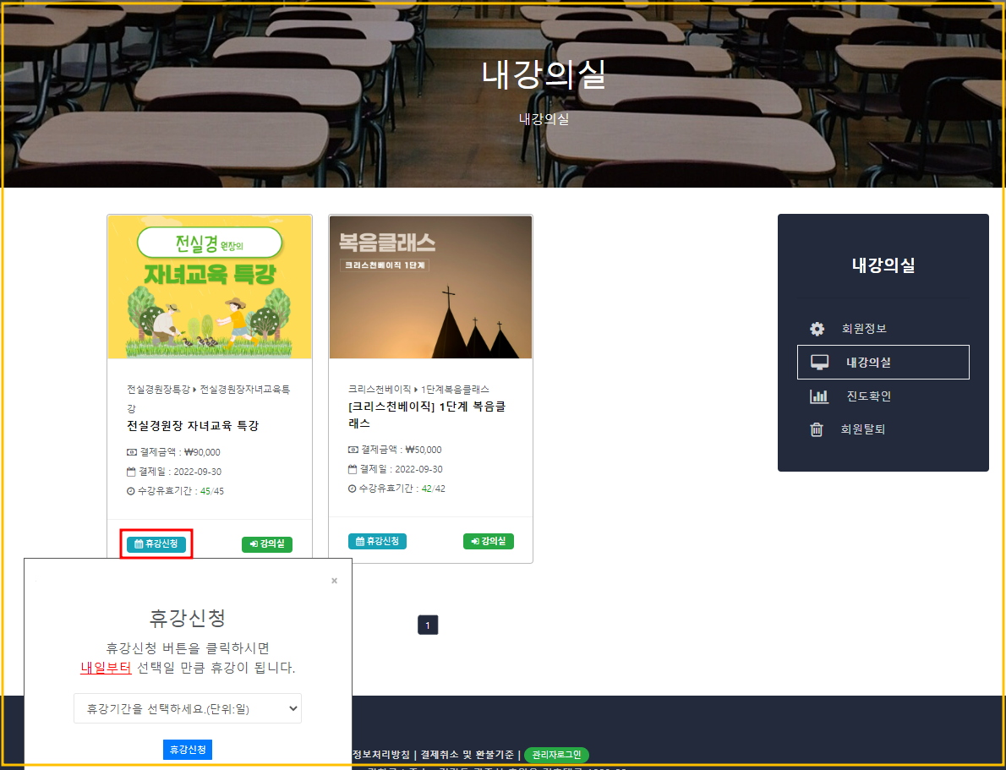Click the bar chart icon beside 진도확인
Screen dimensions: 1006x770
pyautogui.click(x=819, y=396)
